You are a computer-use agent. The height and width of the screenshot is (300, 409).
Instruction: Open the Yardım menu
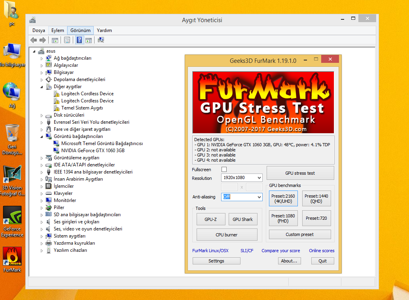coord(104,30)
